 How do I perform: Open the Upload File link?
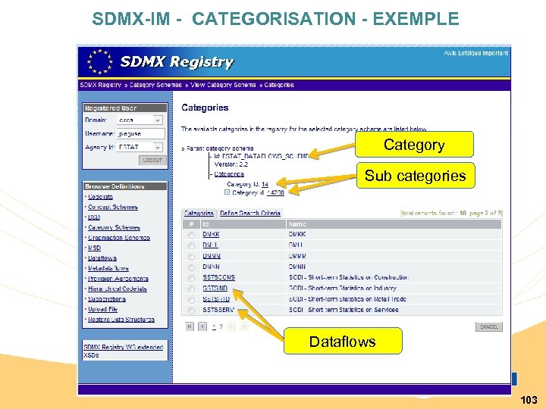point(102,309)
